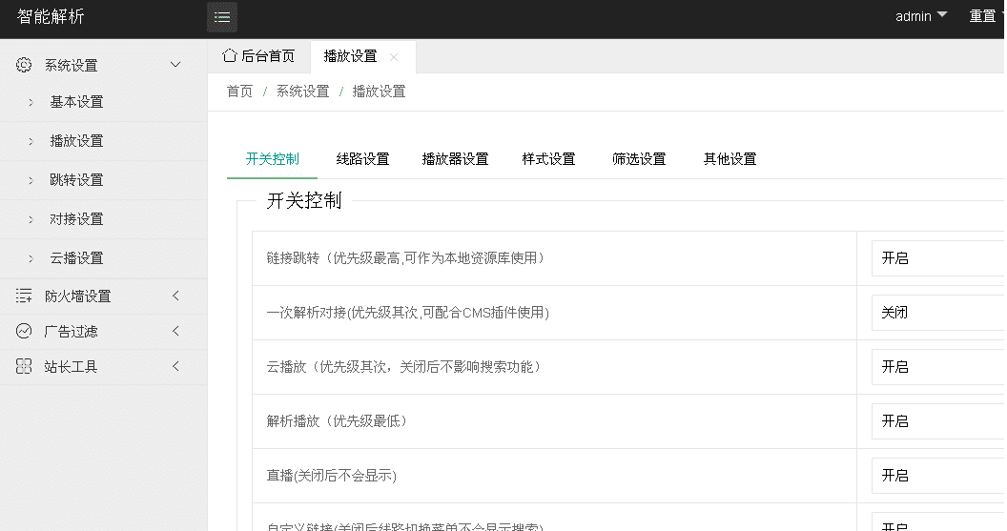This screenshot has height=531, width=1007.
Task: Switch to the 播放器设置 tab
Action: pos(455,159)
